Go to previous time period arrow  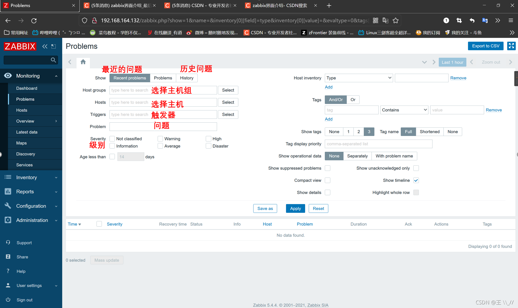(472, 62)
